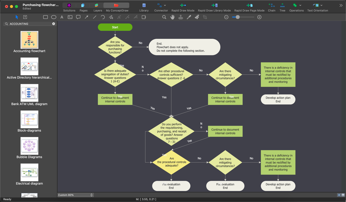Open Active Directory hierarchical thumbnail
Screen dimensions: 346x202
coord(29,66)
